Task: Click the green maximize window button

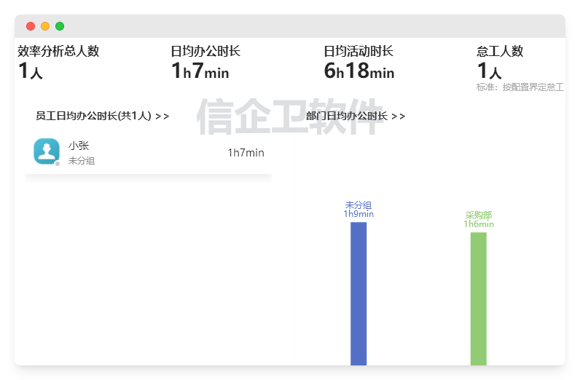Action: (x=60, y=26)
